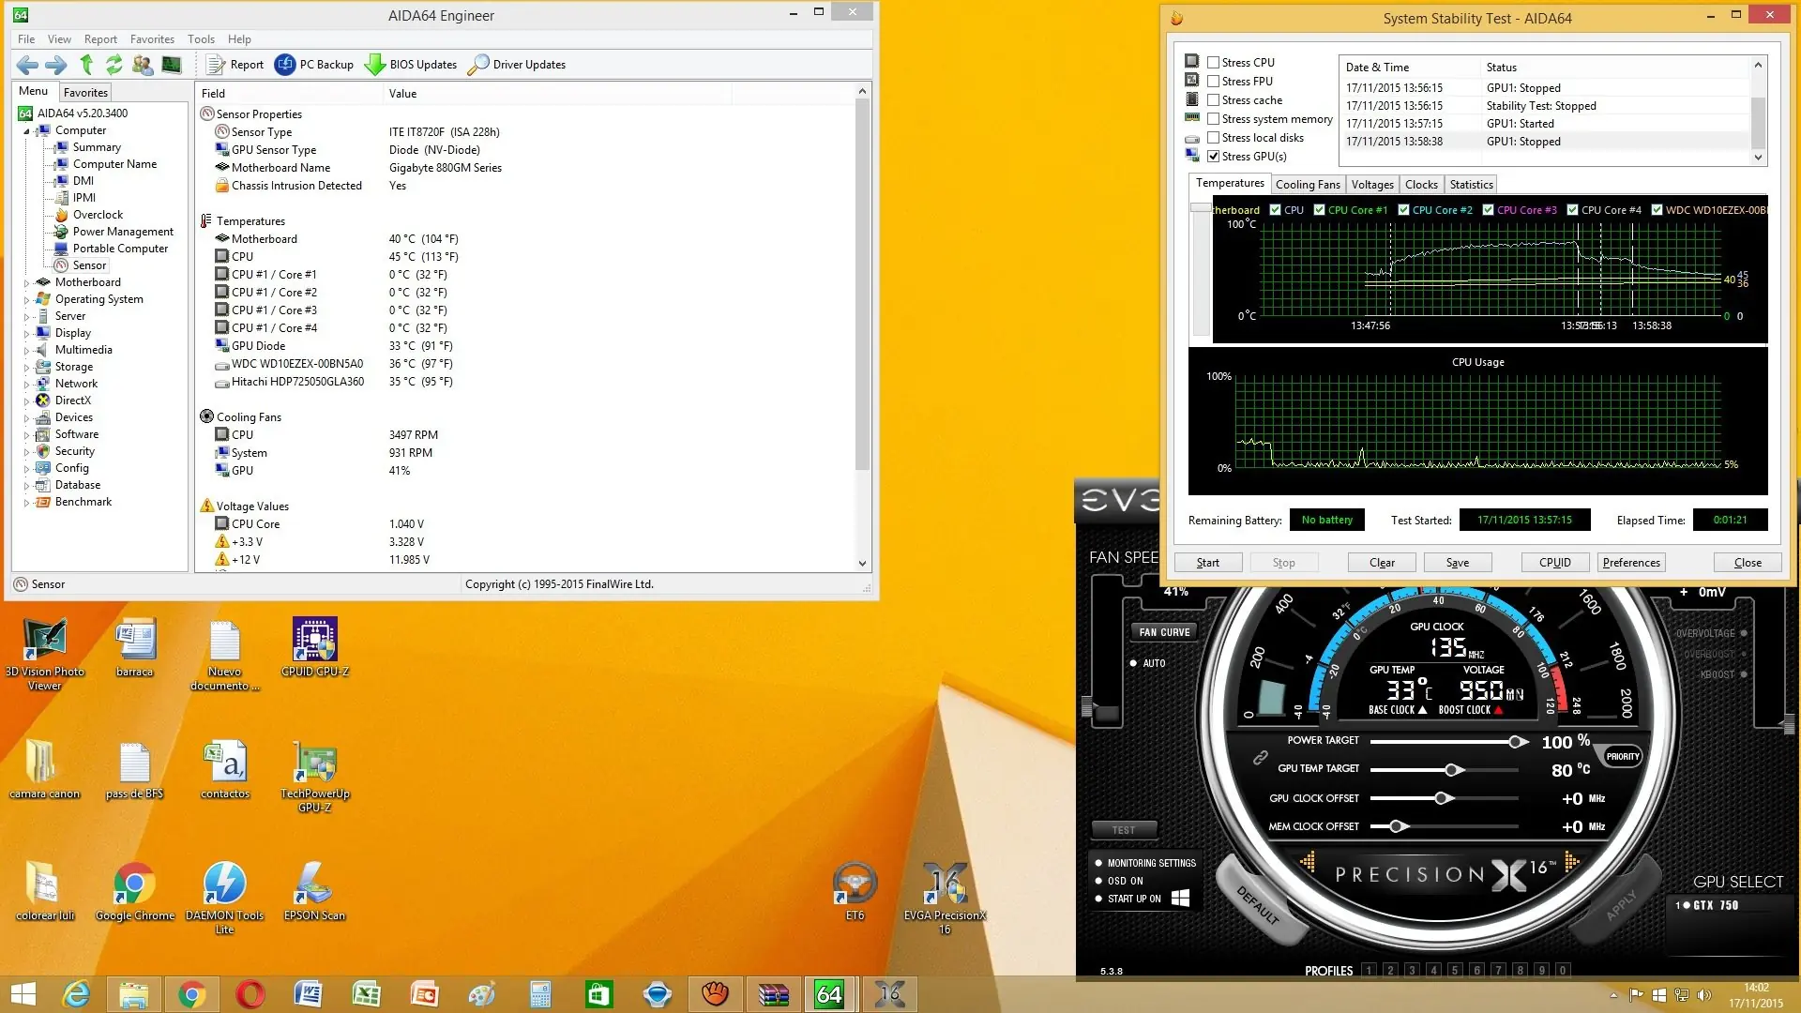Screen dimensions: 1801x1013
Task: Adjust the Power Target slider handle
Action: click(1516, 742)
